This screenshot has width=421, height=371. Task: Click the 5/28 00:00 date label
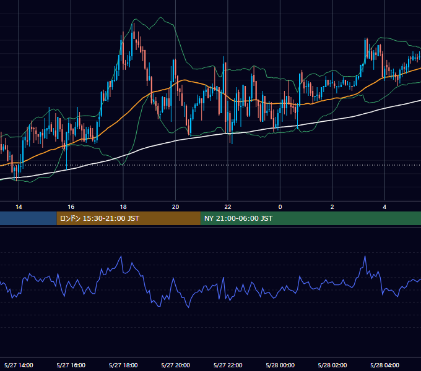point(280,365)
